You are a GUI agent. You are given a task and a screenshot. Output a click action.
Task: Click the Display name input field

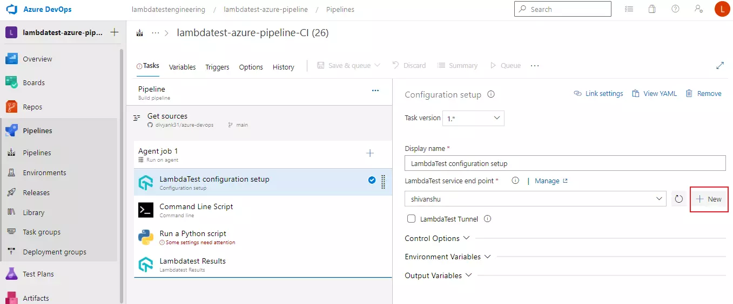pyautogui.click(x=565, y=163)
